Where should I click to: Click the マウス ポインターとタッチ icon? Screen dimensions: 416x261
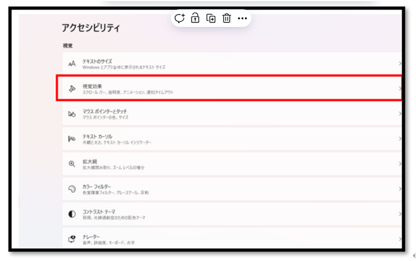pyautogui.click(x=72, y=114)
